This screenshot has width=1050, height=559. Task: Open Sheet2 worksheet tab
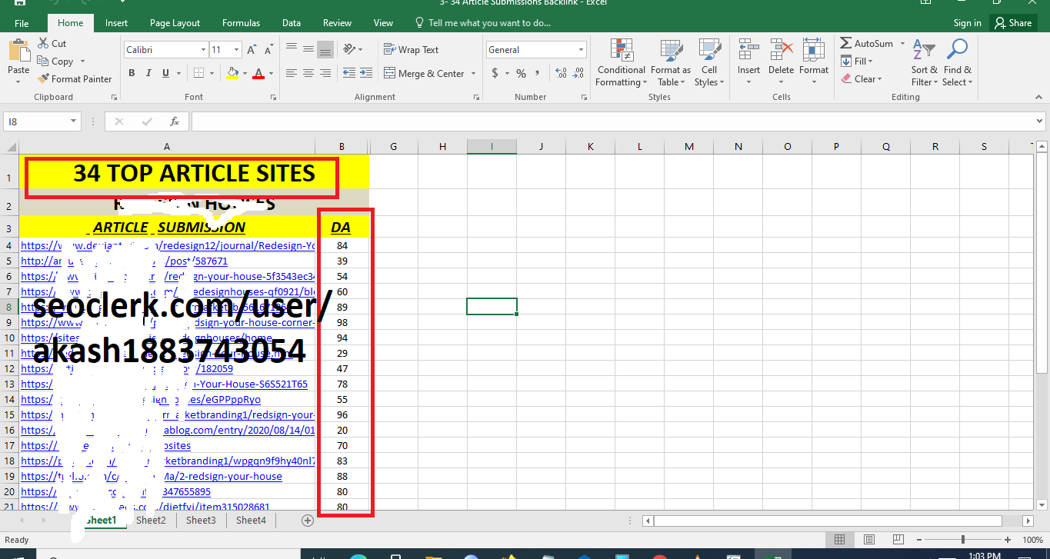(x=151, y=521)
